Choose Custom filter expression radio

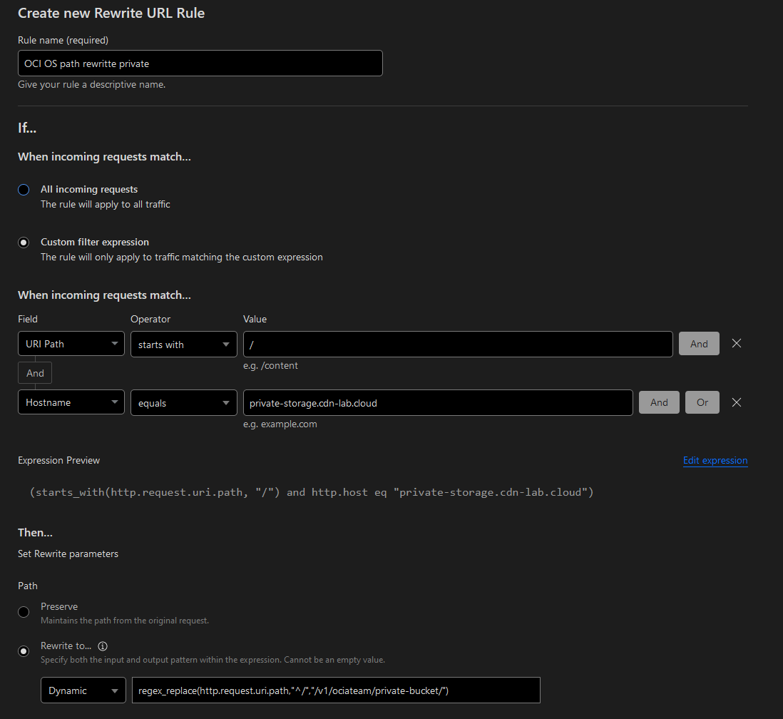point(24,243)
